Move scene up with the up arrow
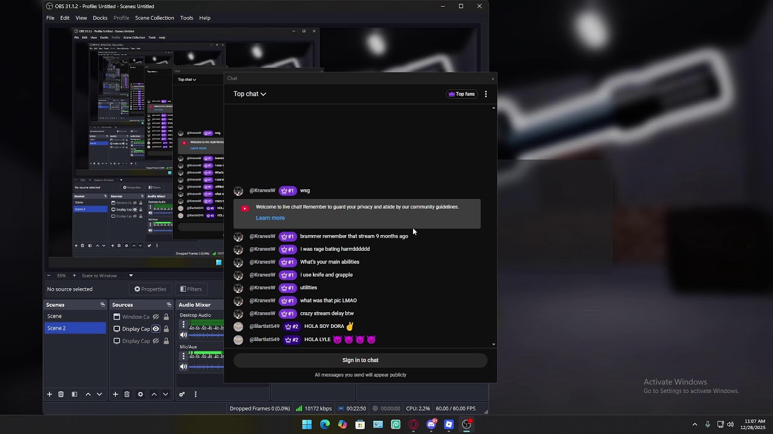Image resolution: width=773 pixels, height=434 pixels. (88, 394)
